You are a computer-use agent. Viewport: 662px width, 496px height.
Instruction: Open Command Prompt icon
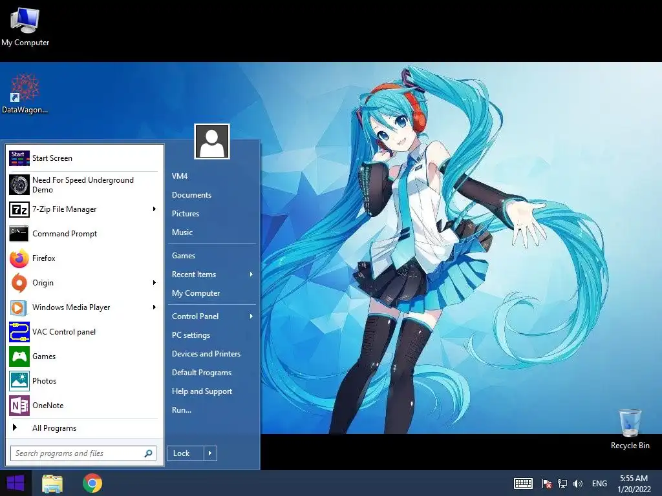pos(19,234)
